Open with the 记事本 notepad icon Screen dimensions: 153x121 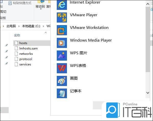pos(62,93)
